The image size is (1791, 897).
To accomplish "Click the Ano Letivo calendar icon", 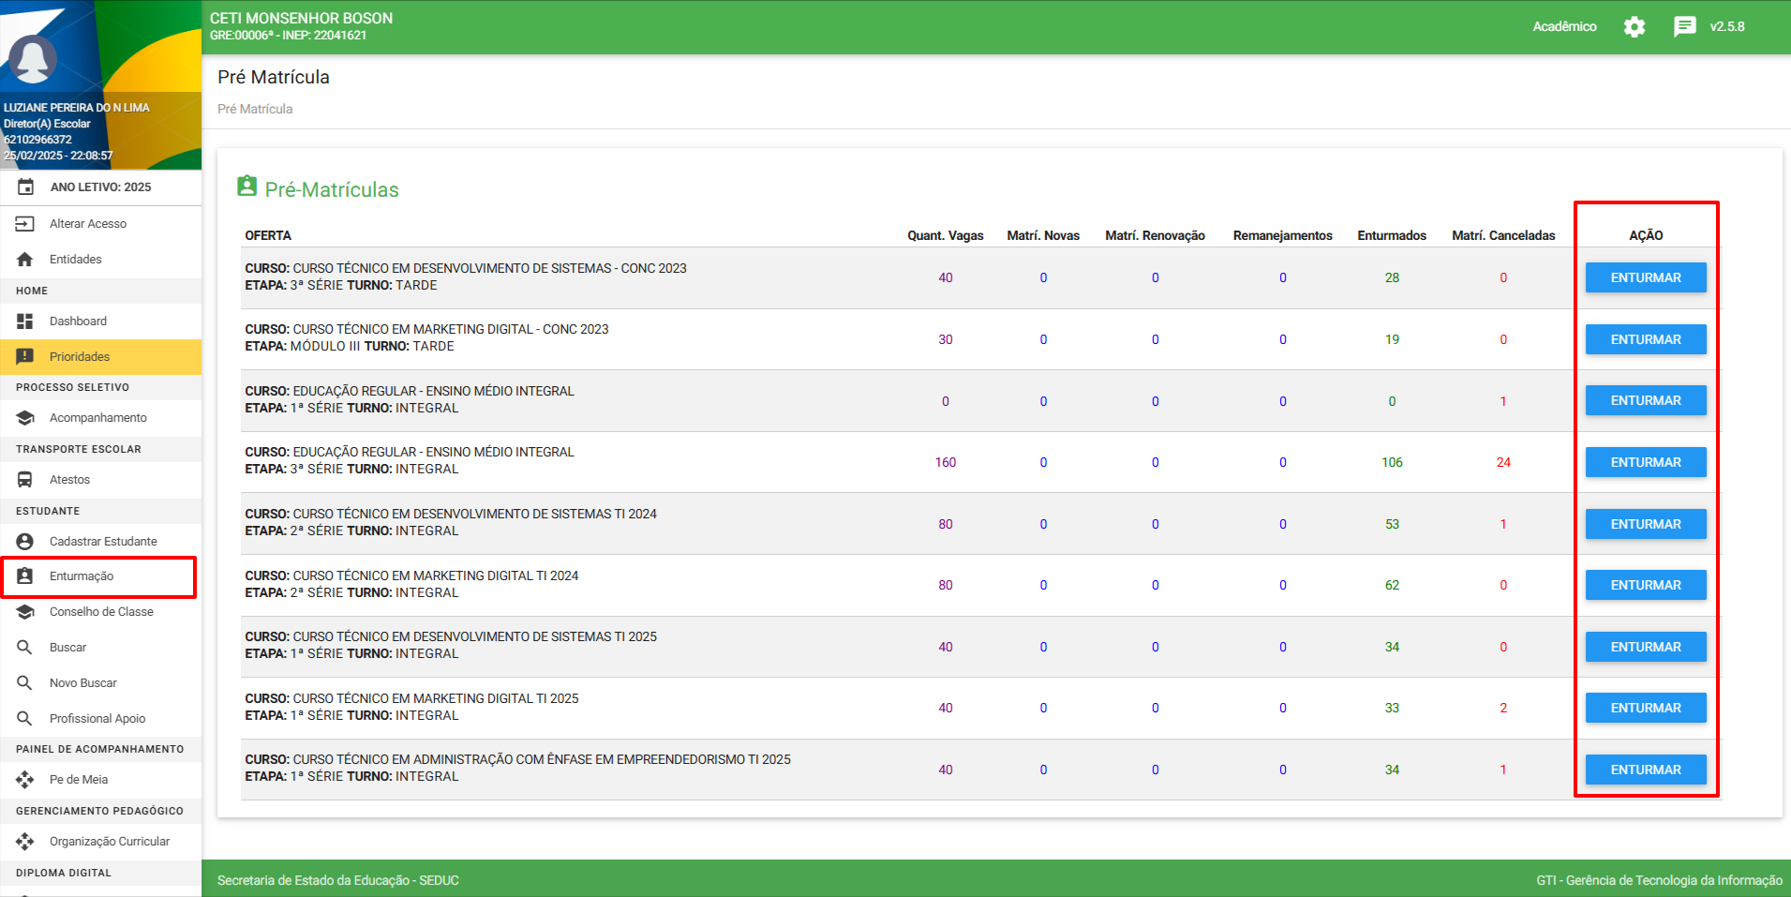I will pos(25,187).
